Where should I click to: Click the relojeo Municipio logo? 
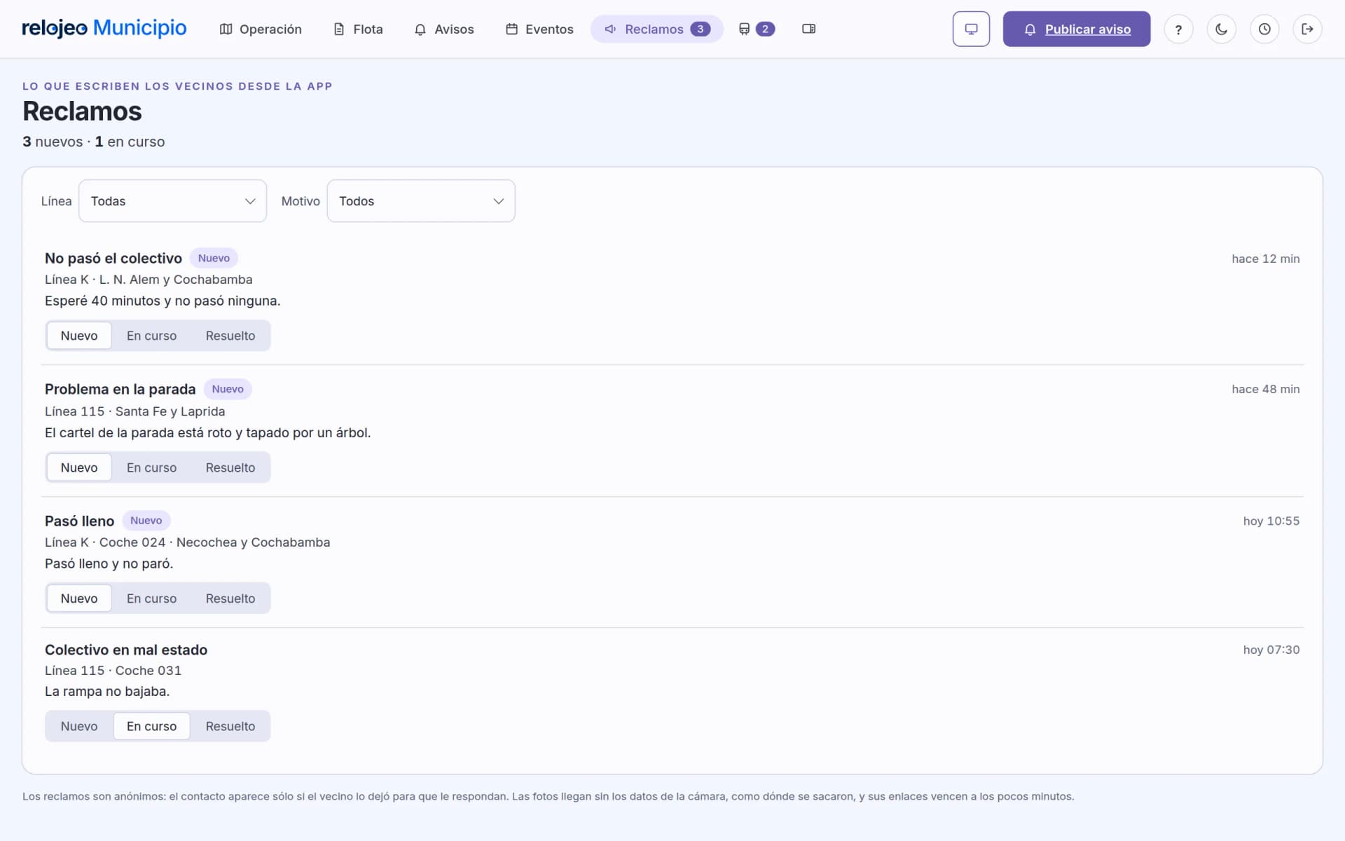tap(104, 28)
